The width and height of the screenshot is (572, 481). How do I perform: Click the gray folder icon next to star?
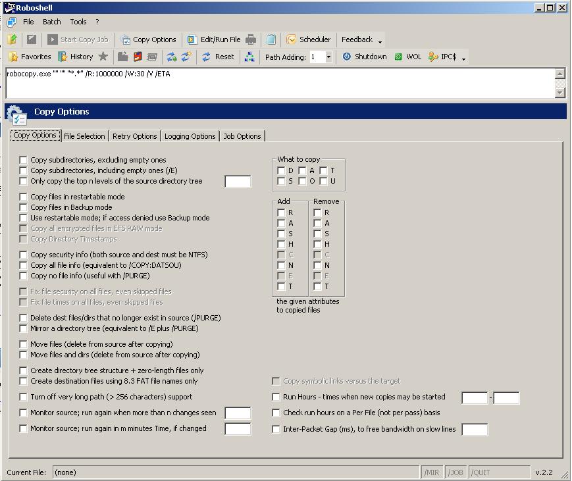[122, 57]
